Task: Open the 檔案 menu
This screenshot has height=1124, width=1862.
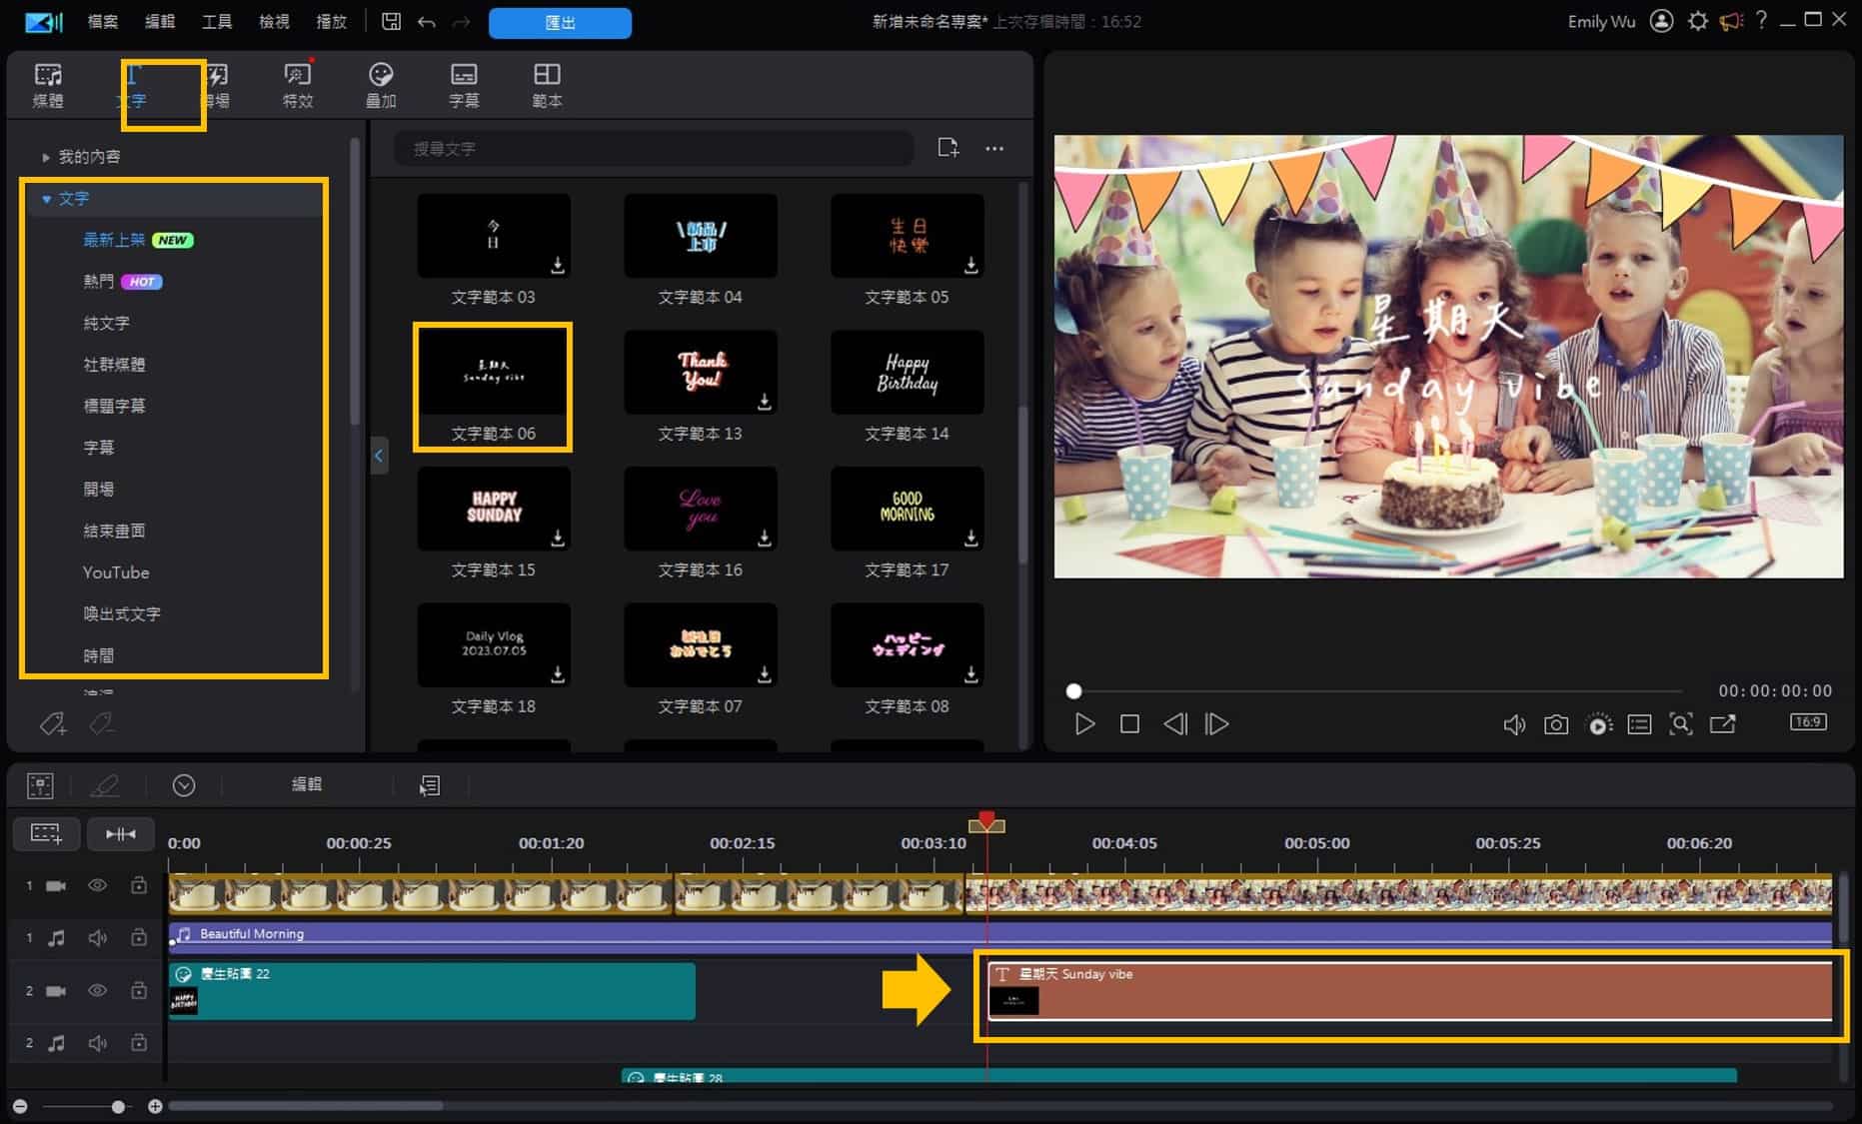Action: tap(102, 22)
